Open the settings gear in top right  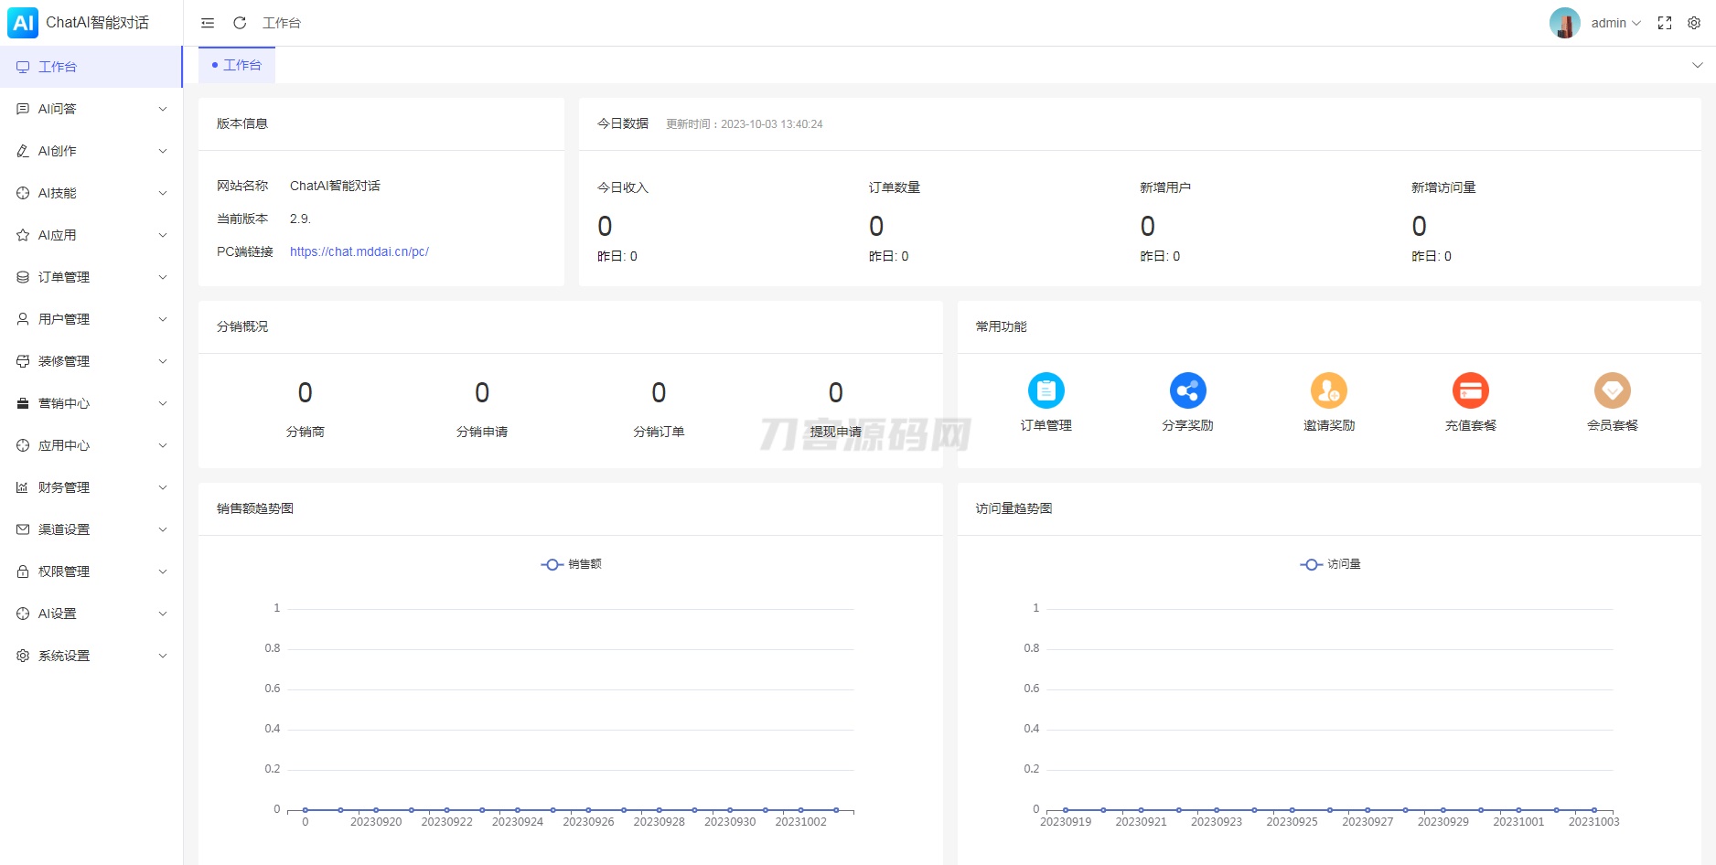click(1694, 23)
